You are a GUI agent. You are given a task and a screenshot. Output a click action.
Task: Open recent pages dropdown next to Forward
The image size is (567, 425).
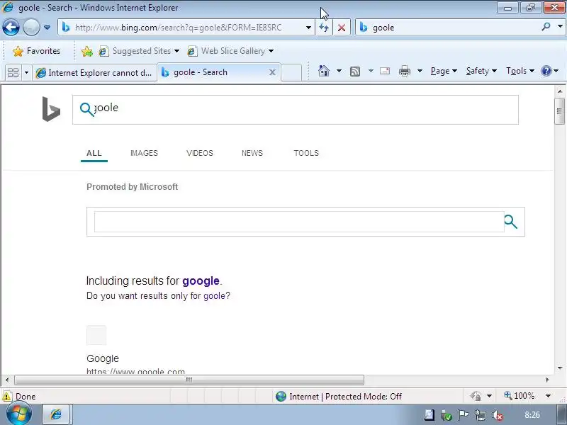click(47, 28)
